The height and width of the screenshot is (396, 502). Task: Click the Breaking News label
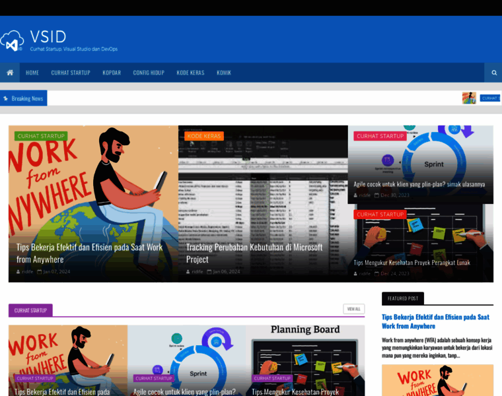(27, 98)
